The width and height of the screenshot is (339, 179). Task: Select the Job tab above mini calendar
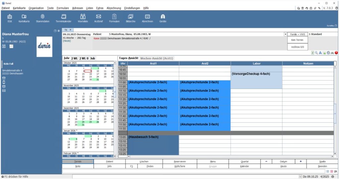point(93,58)
